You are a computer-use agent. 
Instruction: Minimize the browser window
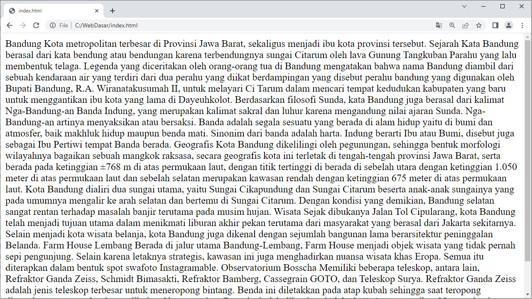coord(483,6)
